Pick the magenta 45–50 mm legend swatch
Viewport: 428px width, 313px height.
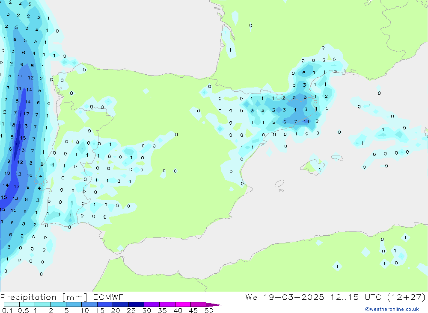click(x=198, y=305)
